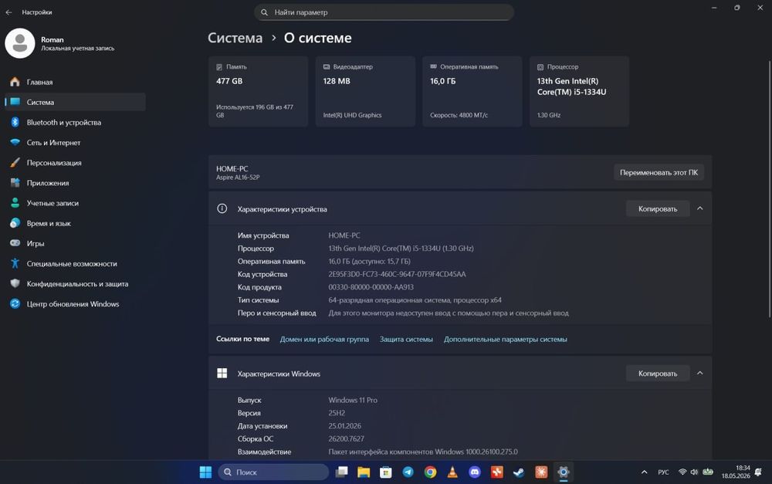Collapse the Характеристики Windows section chevron
This screenshot has width=772, height=484.
tap(699, 373)
